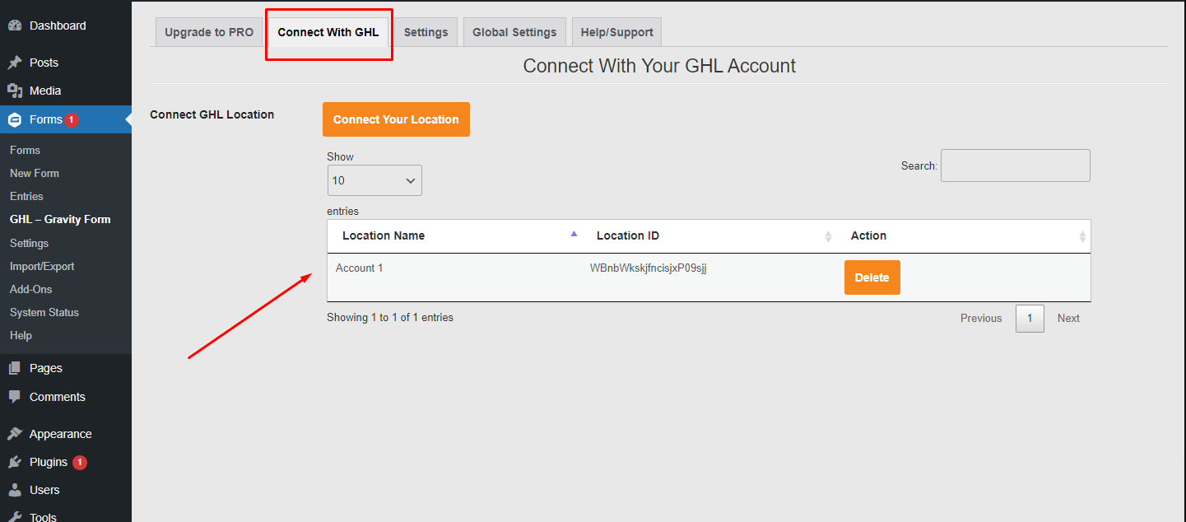The width and height of the screenshot is (1186, 522).
Task: Select the Account 1 table cell
Action: [360, 268]
